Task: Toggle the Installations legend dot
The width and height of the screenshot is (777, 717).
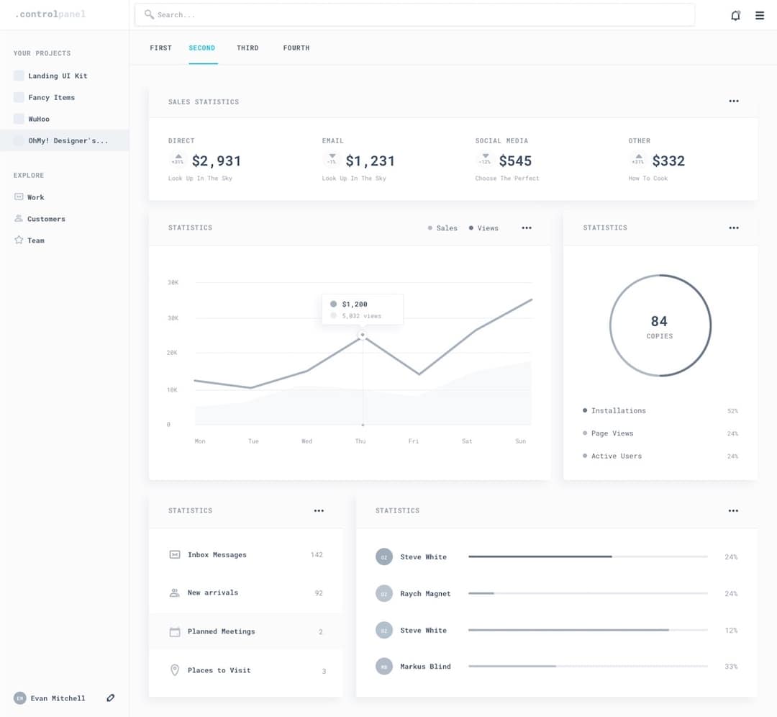Action: point(584,410)
